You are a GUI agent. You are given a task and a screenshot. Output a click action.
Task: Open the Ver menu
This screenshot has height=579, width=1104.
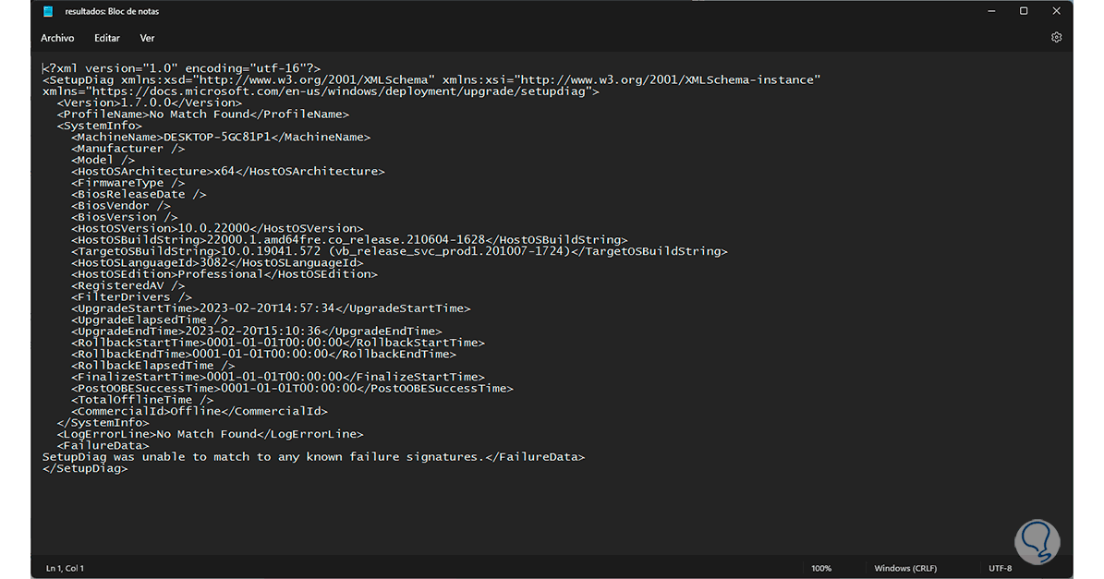click(147, 38)
